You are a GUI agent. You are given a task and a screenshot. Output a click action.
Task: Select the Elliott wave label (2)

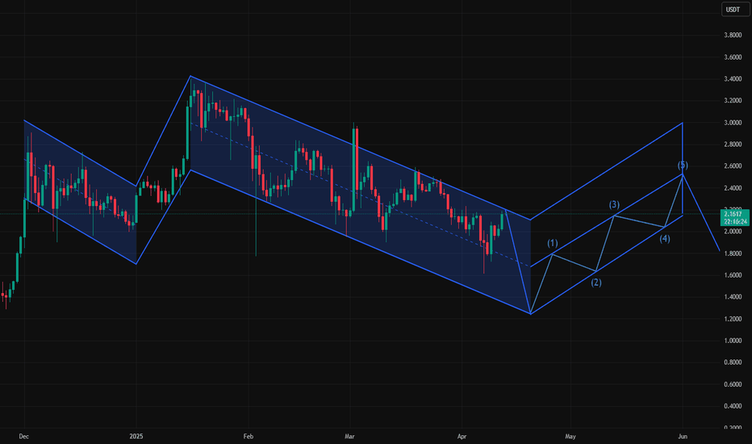(595, 283)
